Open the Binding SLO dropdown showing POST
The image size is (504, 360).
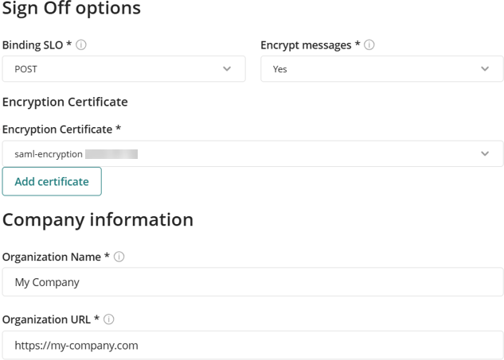tap(123, 68)
